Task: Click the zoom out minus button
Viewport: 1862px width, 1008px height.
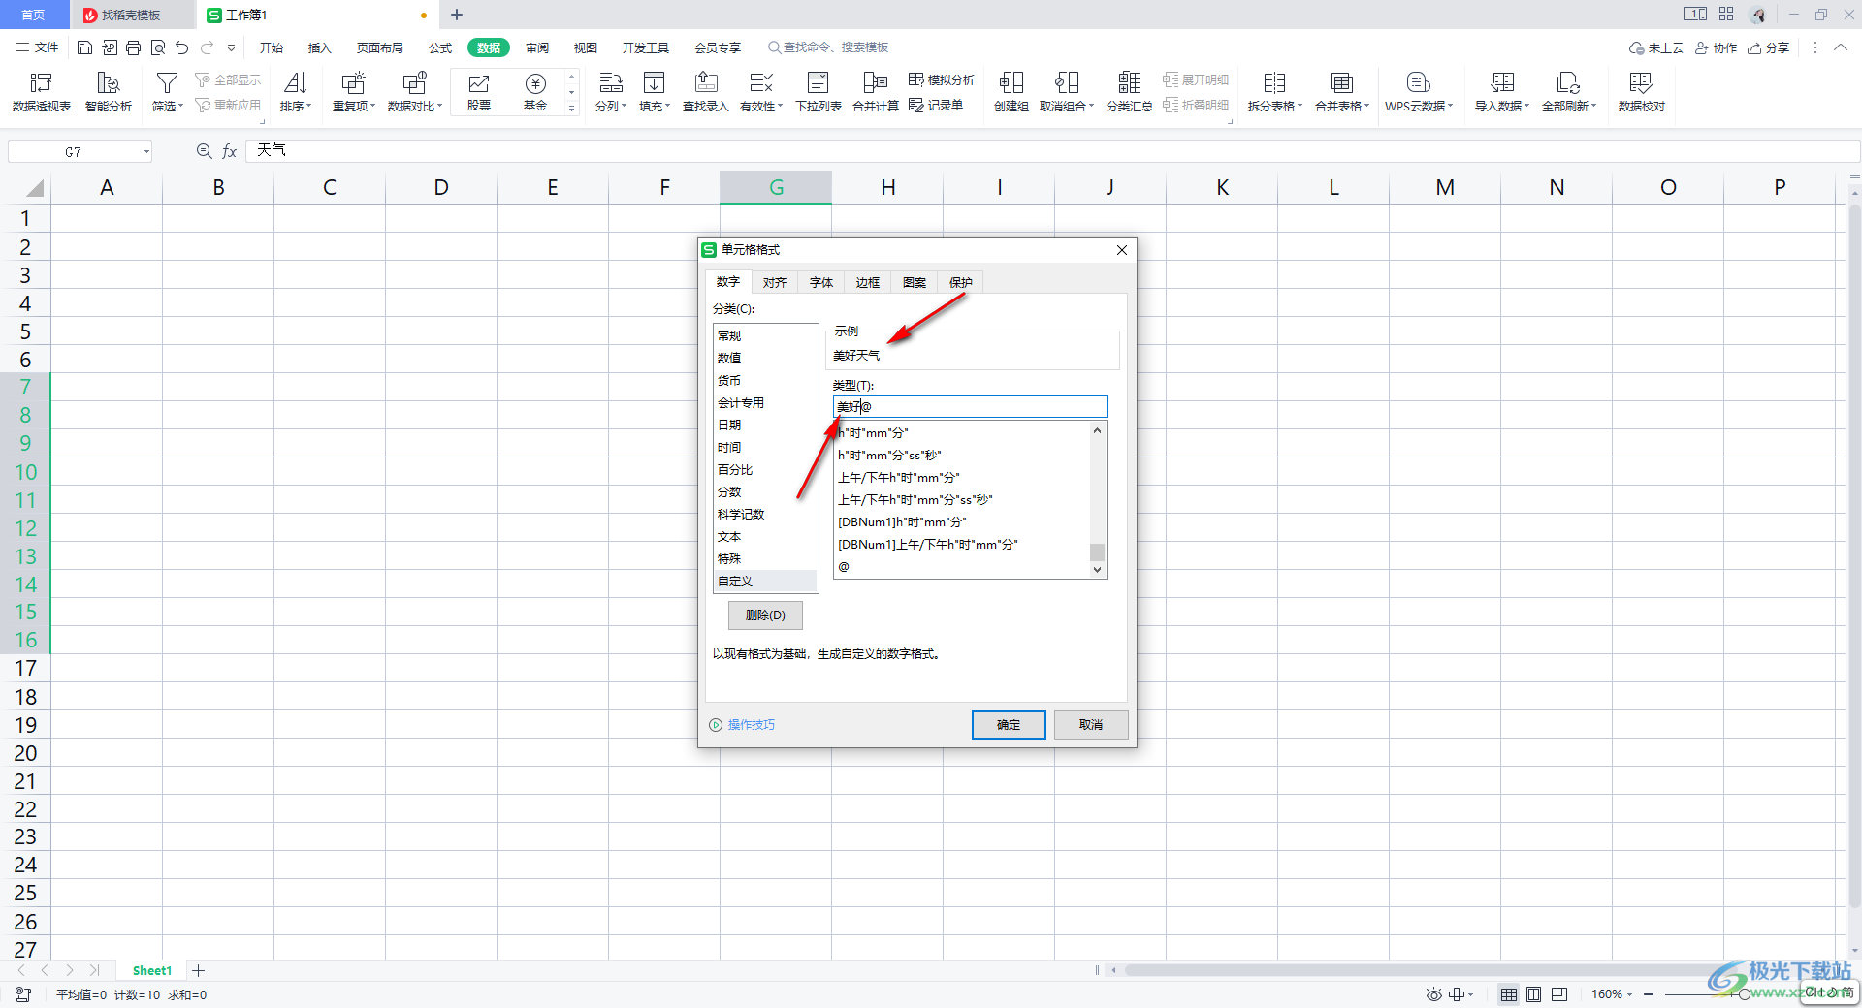Action: 1649,994
